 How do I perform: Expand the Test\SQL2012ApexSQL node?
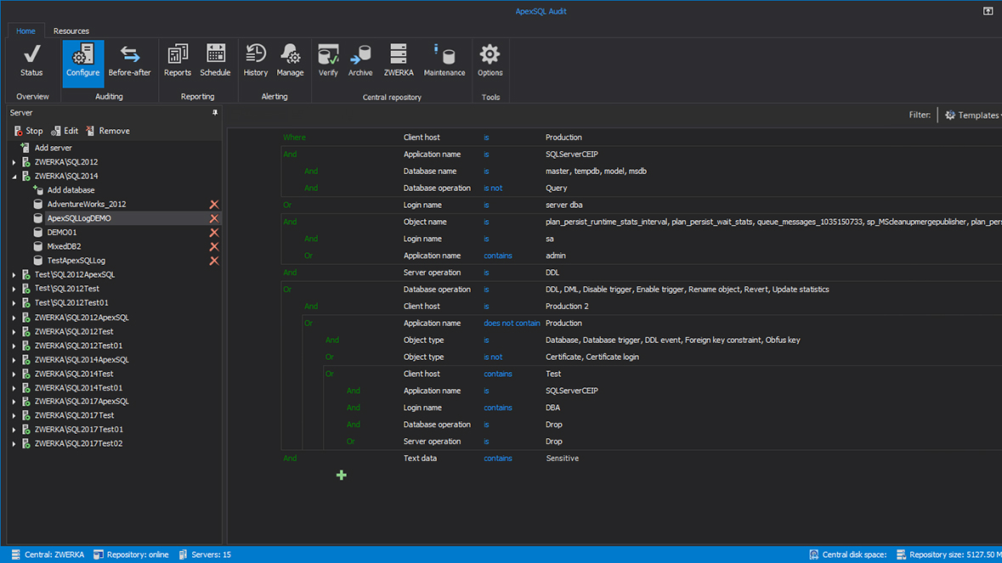14,274
